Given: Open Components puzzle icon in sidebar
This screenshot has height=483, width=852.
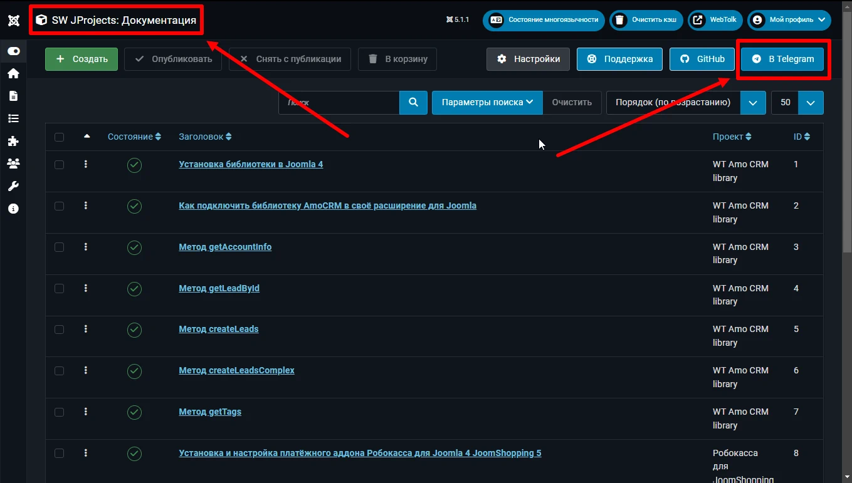Looking at the screenshot, I should point(13,141).
